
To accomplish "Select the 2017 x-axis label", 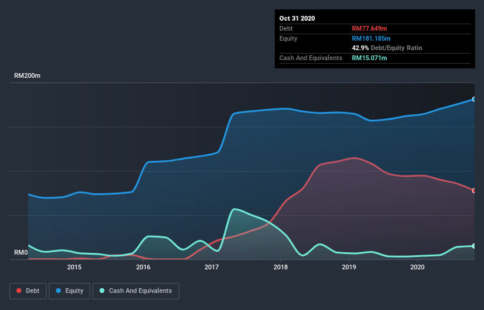I will point(212,267).
